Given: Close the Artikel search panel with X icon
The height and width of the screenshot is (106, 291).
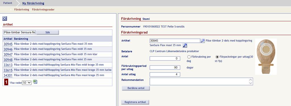Looking at the screenshot, I should pyautogui.click(x=5, y=18).
